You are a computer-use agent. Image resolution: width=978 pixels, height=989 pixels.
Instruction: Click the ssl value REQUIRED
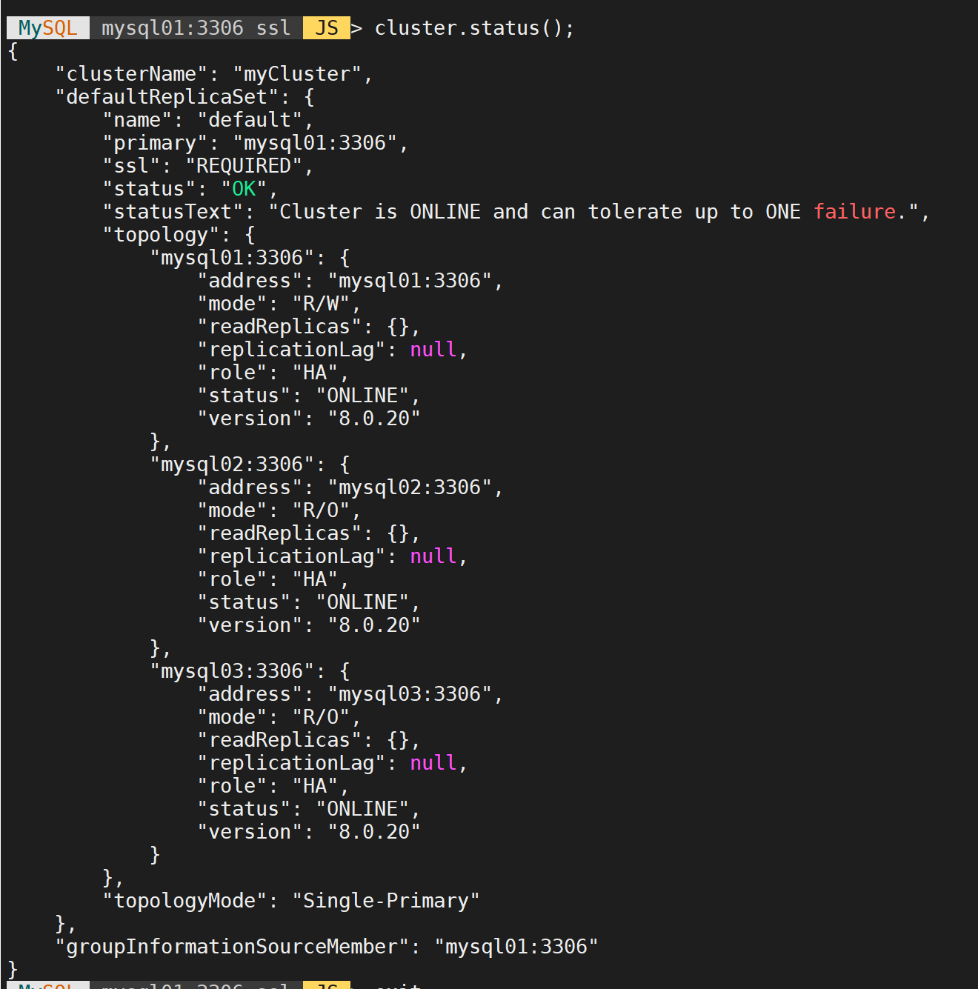(244, 166)
